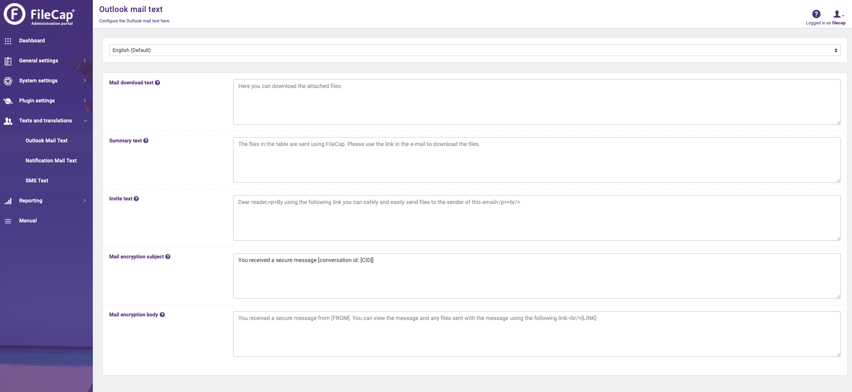Select Notification Mail Text in the sidebar

coord(51,160)
